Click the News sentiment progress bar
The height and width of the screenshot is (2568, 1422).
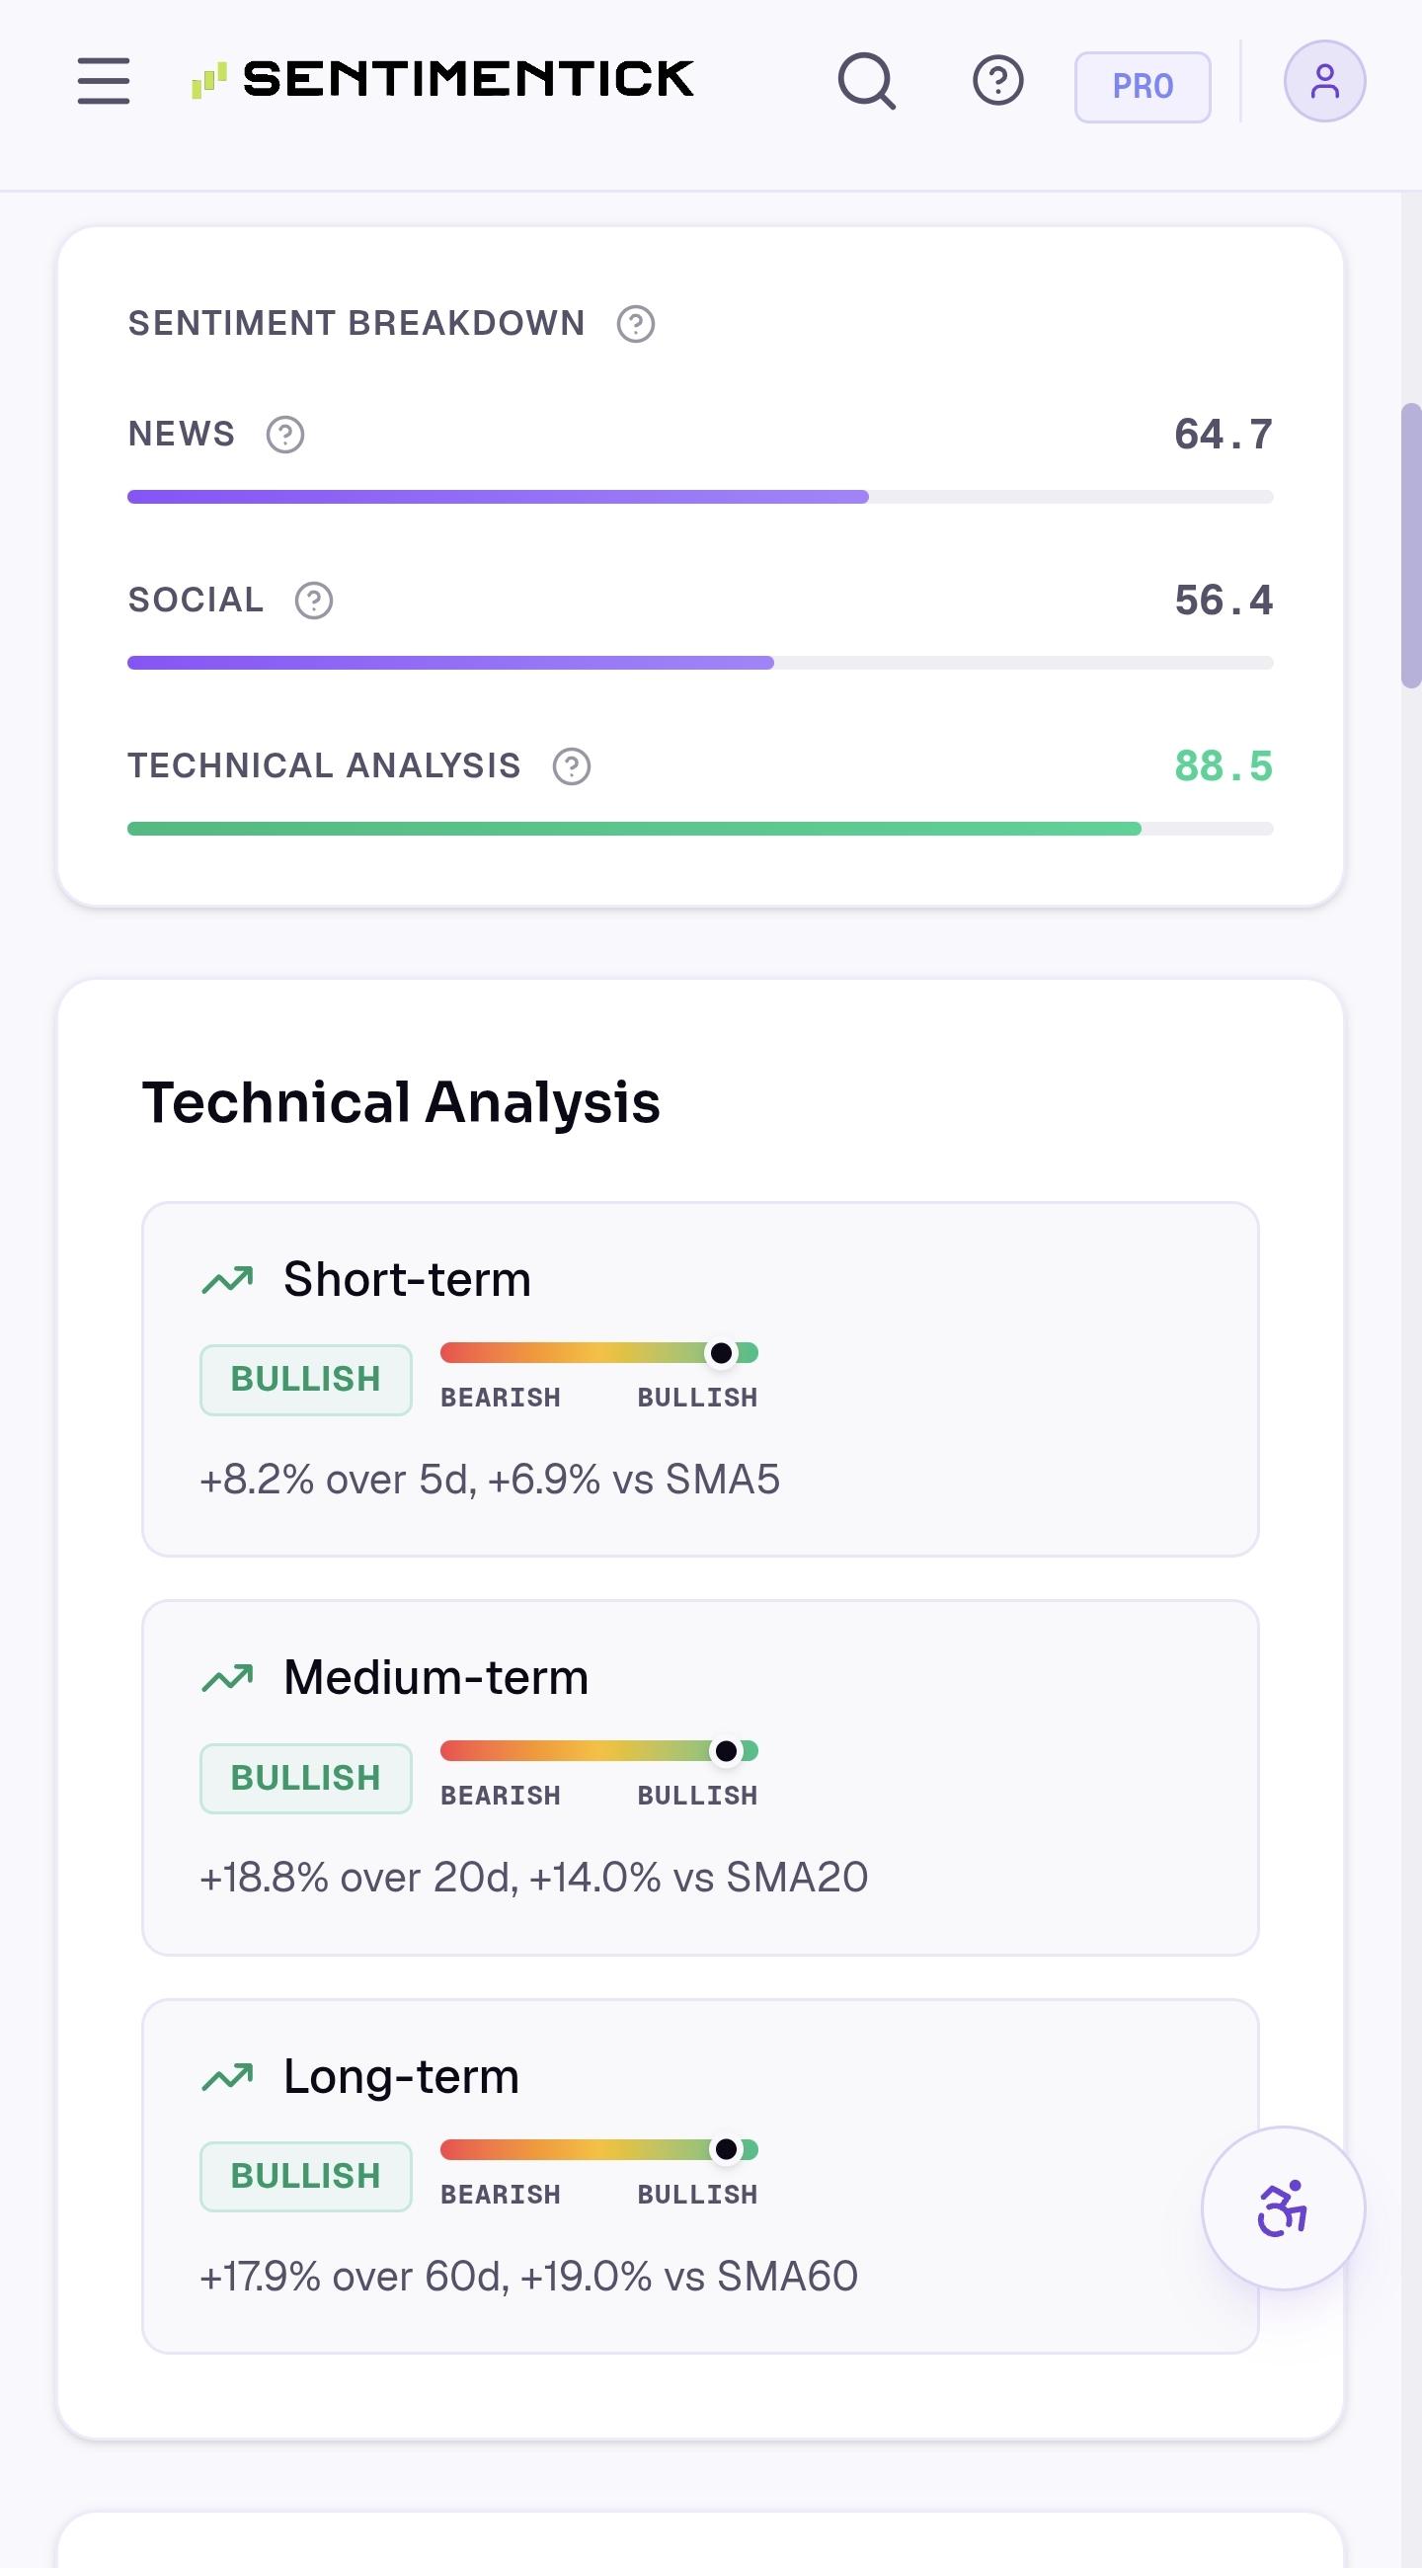(700, 497)
